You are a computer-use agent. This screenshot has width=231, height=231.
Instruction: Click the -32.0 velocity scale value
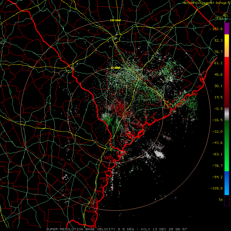pyautogui.click(x=217, y=132)
